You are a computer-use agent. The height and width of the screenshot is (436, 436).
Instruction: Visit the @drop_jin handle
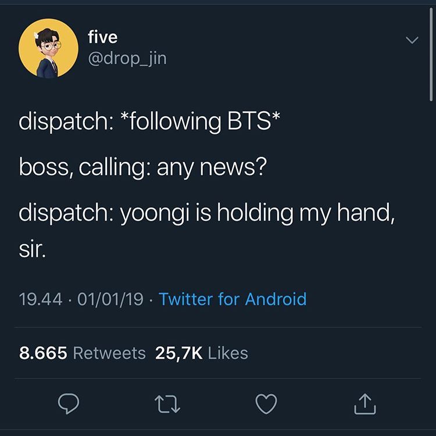(127, 59)
